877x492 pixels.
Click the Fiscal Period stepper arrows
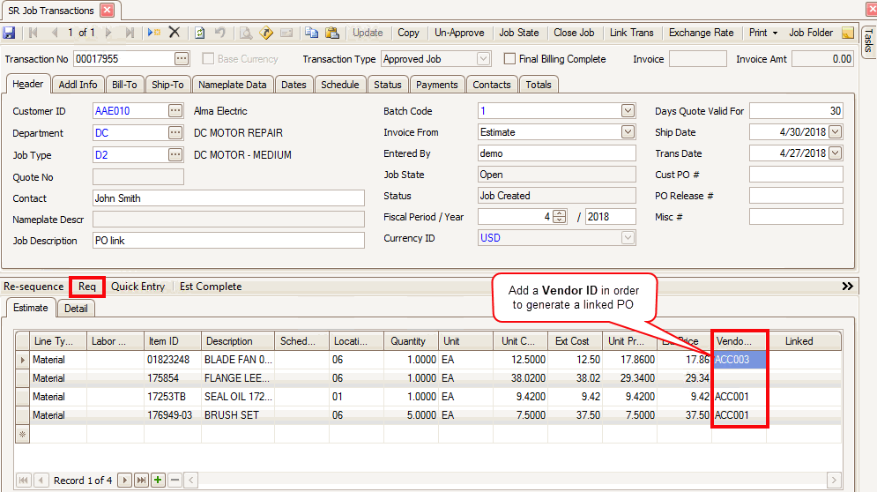[559, 217]
